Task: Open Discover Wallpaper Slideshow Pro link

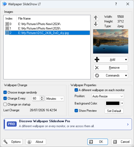Action: pos(68,124)
